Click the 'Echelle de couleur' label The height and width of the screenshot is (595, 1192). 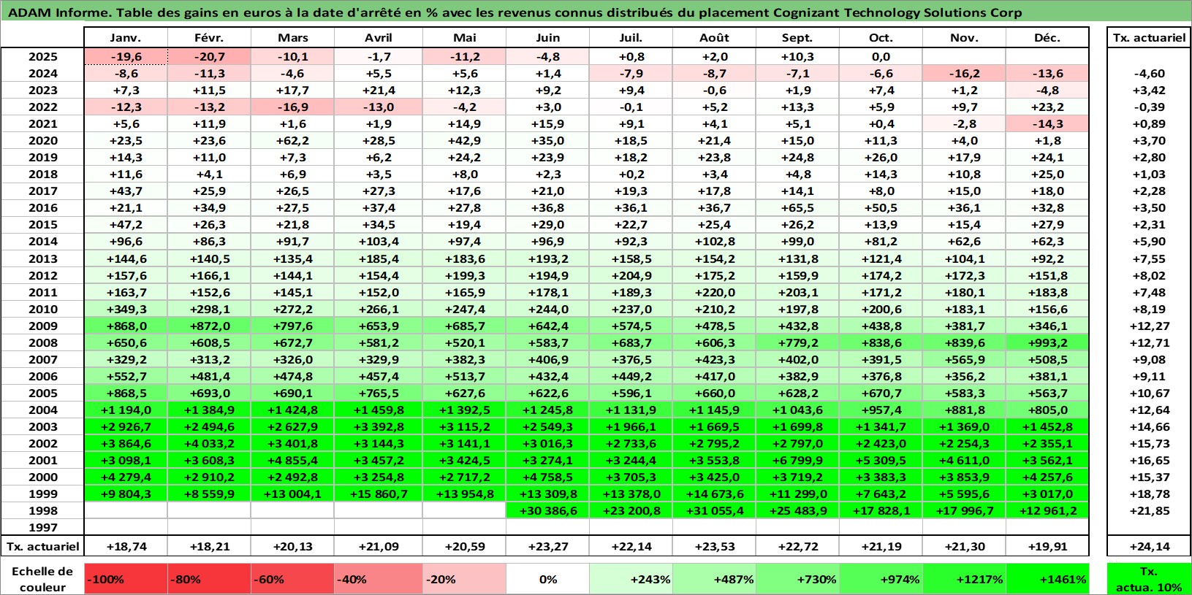(x=42, y=579)
